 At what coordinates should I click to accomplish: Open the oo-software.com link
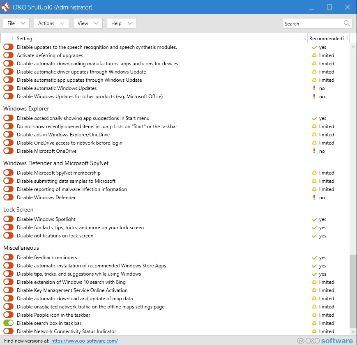85,340
